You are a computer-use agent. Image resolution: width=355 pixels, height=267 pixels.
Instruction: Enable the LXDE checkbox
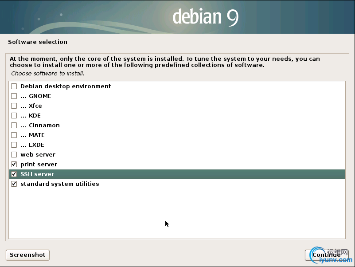14,145
